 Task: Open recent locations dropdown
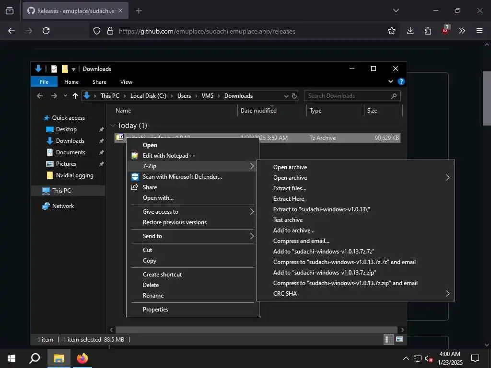(65, 96)
